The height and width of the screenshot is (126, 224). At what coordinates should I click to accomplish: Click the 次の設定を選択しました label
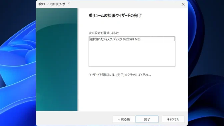[x=104, y=33]
